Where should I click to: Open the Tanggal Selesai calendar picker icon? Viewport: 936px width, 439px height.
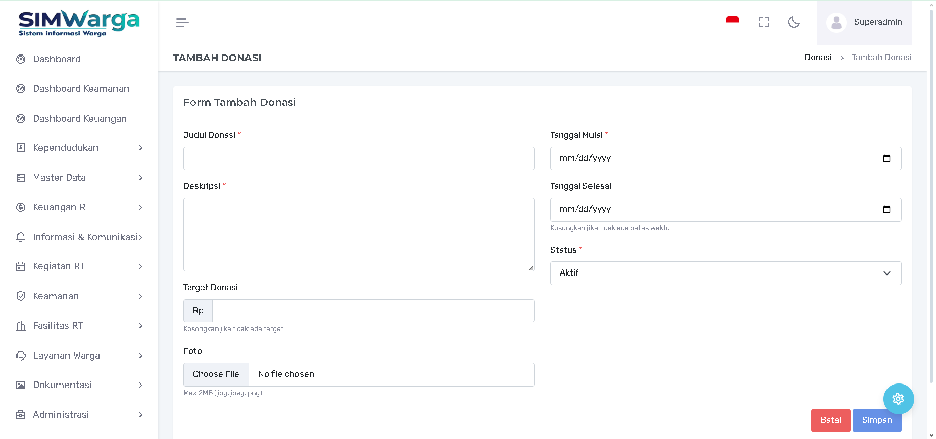(886, 209)
